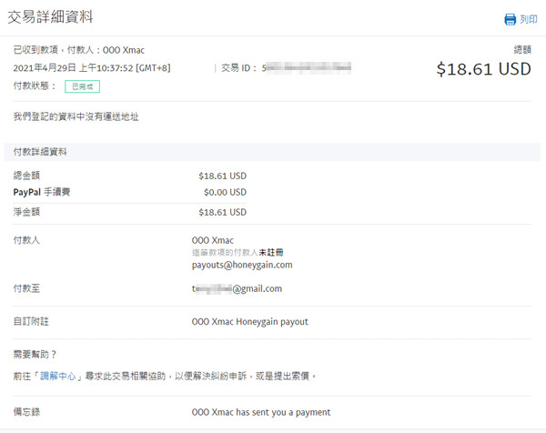Select the $18.61 USD total at top right
Image resolution: width=546 pixels, height=433 pixels.
(x=484, y=69)
